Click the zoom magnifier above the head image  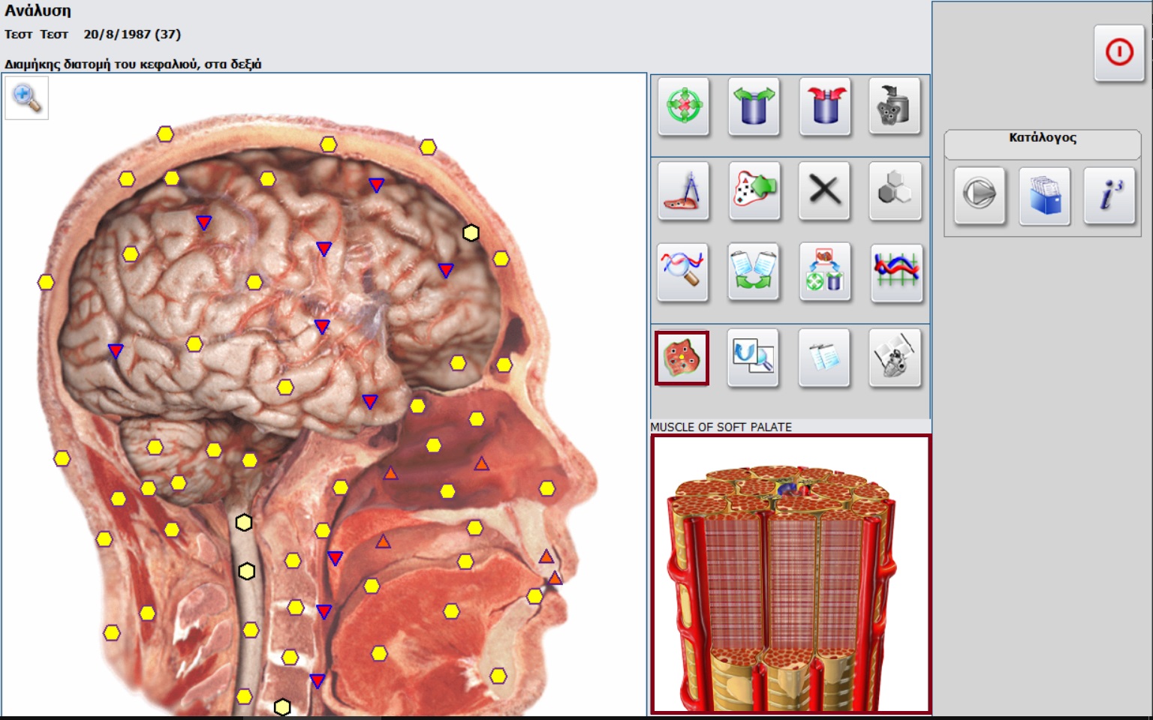pyautogui.click(x=26, y=97)
